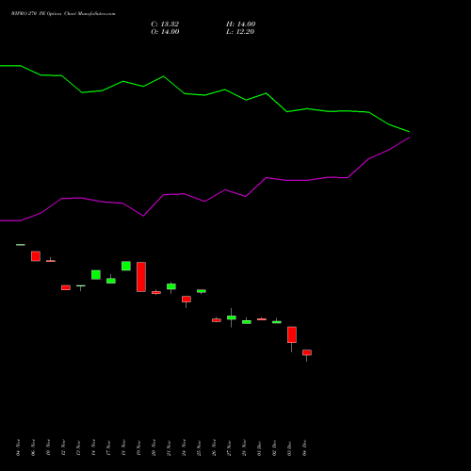471x471 pixels.
Task: Click the 03 Dec date label
Action: click(289, 447)
